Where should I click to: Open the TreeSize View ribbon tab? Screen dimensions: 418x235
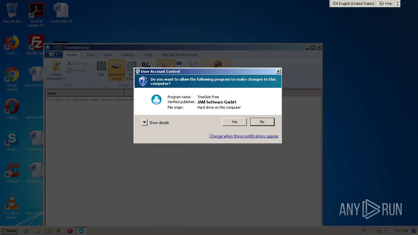[x=107, y=55]
